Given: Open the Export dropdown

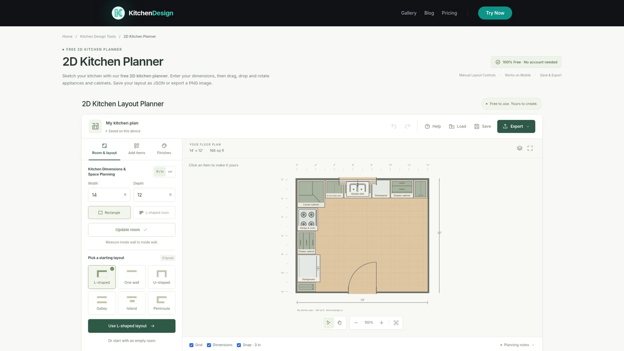Looking at the screenshot, I should coord(516,126).
